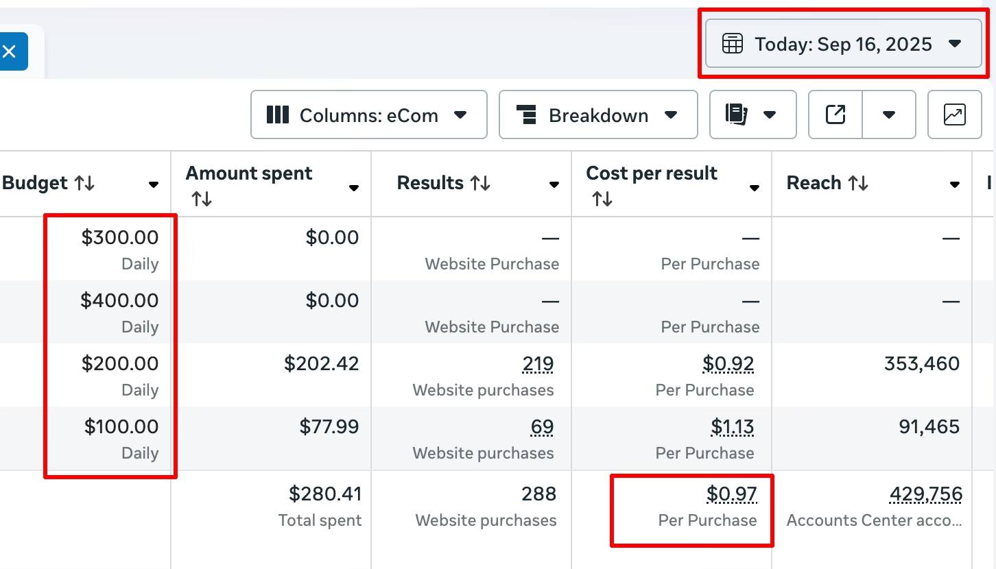This screenshot has height=569, width=996.
Task: Click the $1.13 cost per purchase value
Action: click(x=732, y=427)
